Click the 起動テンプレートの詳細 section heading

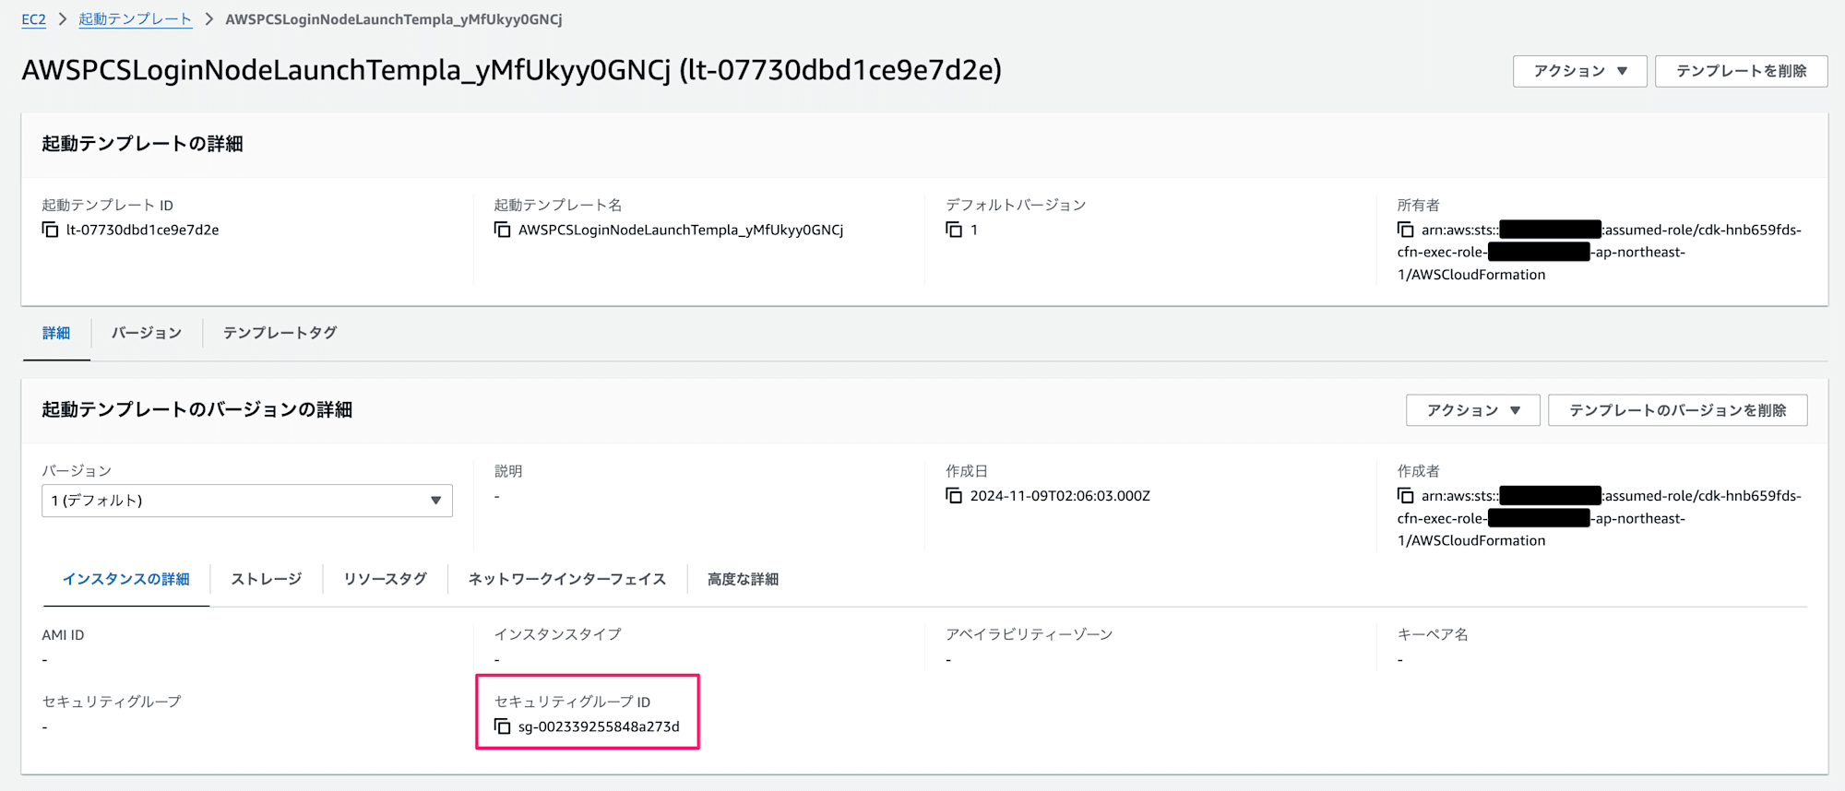point(142,144)
